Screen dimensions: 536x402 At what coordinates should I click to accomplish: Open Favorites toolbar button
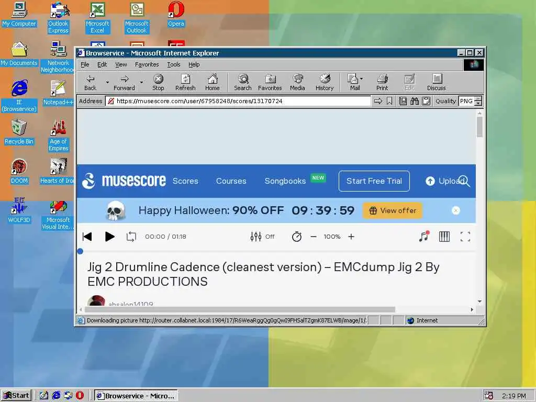[x=270, y=82]
